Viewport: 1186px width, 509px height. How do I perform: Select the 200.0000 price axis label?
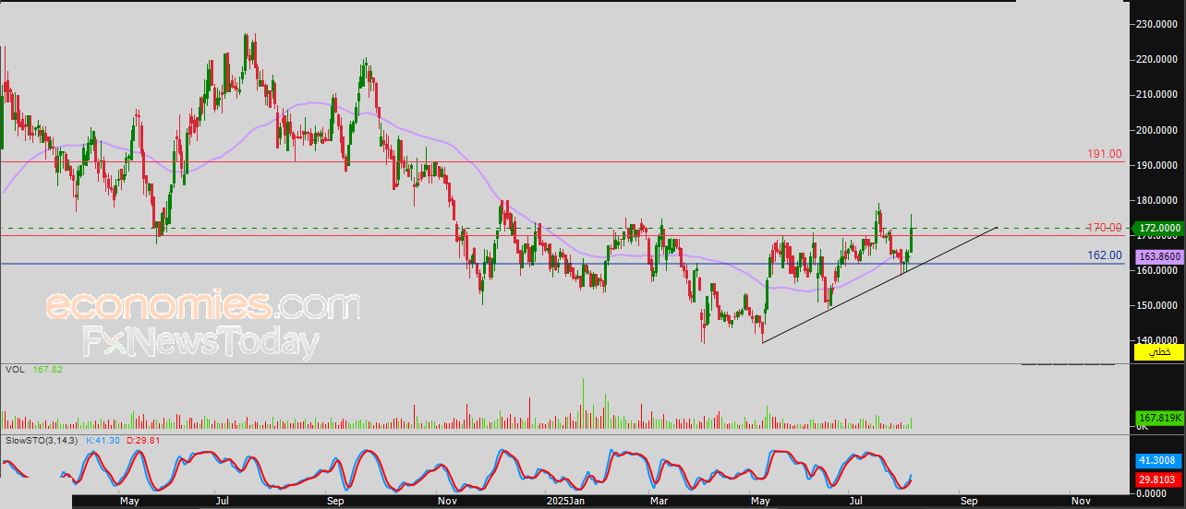[x=1157, y=130]
